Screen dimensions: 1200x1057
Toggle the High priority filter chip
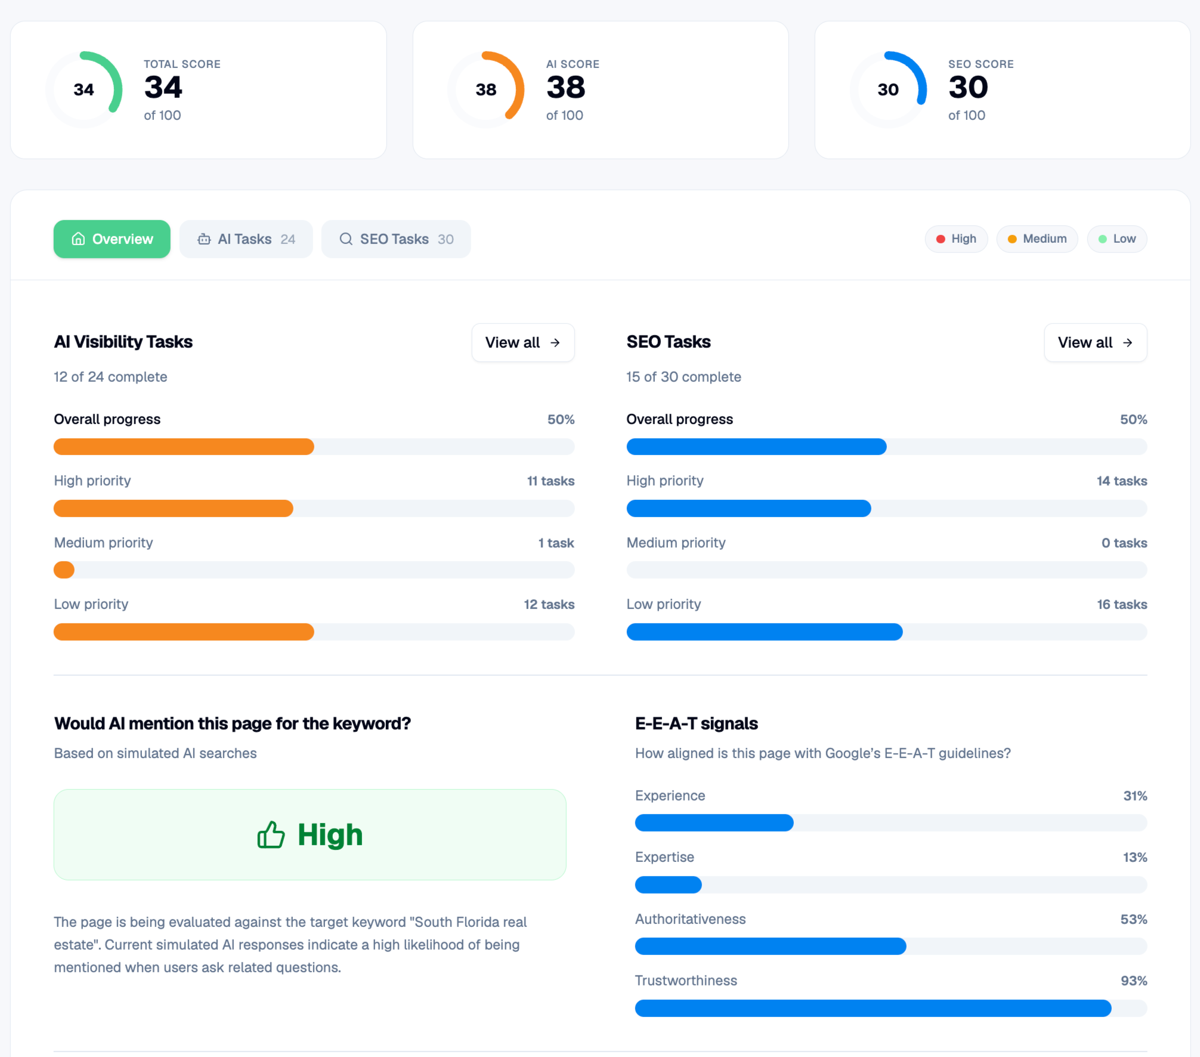pyautogui.click(x=956, y=239)
